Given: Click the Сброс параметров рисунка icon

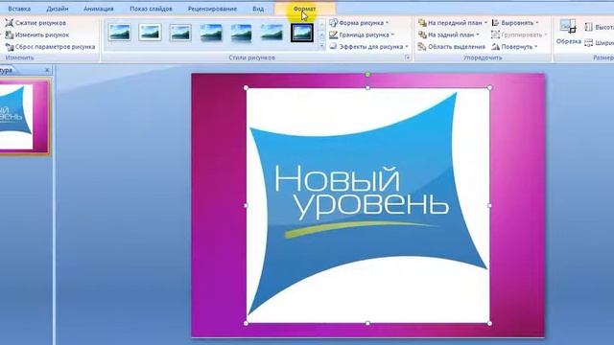Looking at the screenshot, I should pyautogui.click(x=9, y=47).
